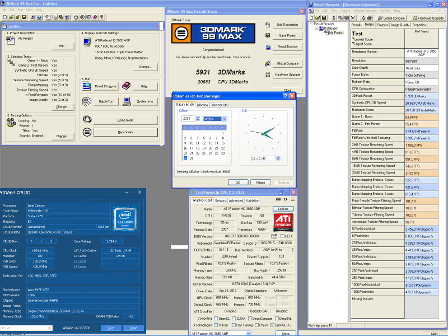The width and height of the screenshot is (448, 336).
Task: Switch to the Időzóna tab in date dialog
Action: point(202,105)
